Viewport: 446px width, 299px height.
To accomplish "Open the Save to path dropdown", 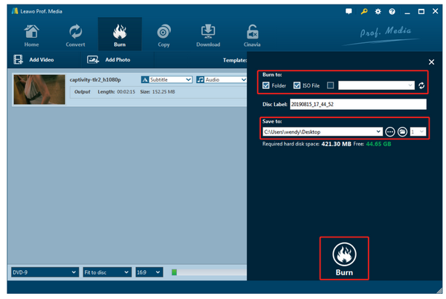I will [323, 132].
